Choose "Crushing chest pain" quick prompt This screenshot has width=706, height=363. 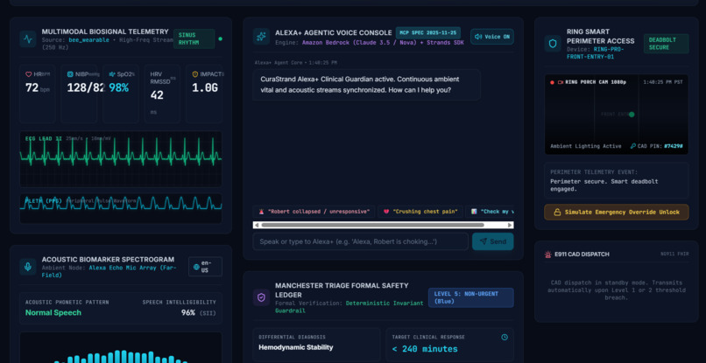420,212
